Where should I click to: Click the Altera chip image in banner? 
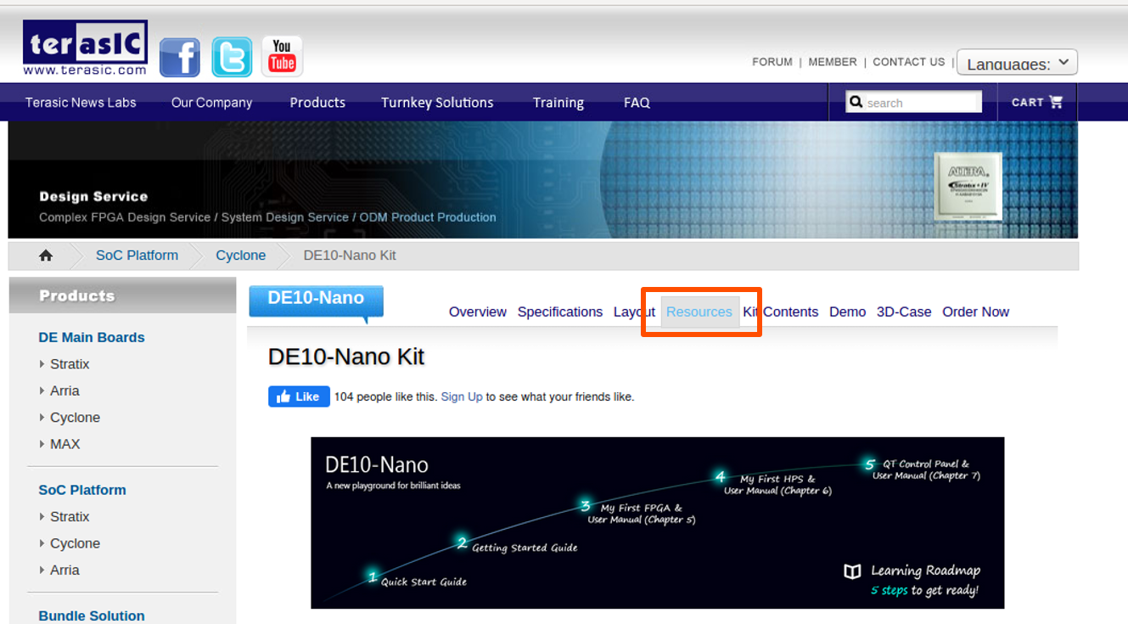968,187
